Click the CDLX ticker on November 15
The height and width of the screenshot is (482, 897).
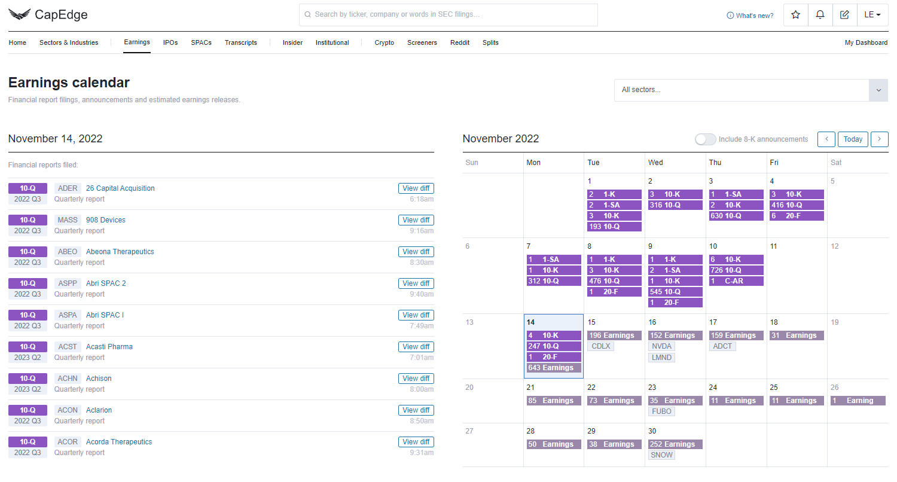(601, 346)
